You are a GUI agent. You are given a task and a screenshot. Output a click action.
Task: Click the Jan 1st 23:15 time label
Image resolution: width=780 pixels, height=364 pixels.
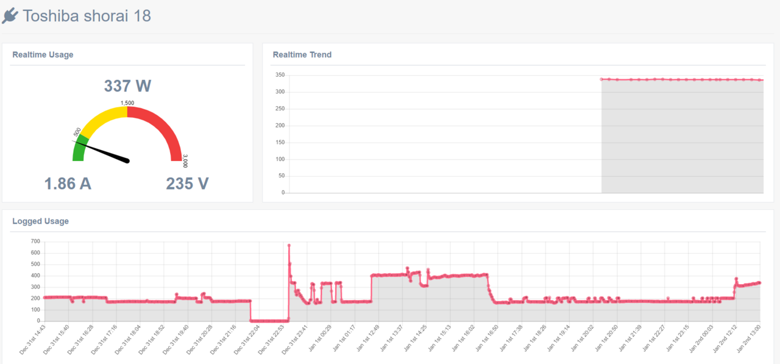[x=679, y=338]
